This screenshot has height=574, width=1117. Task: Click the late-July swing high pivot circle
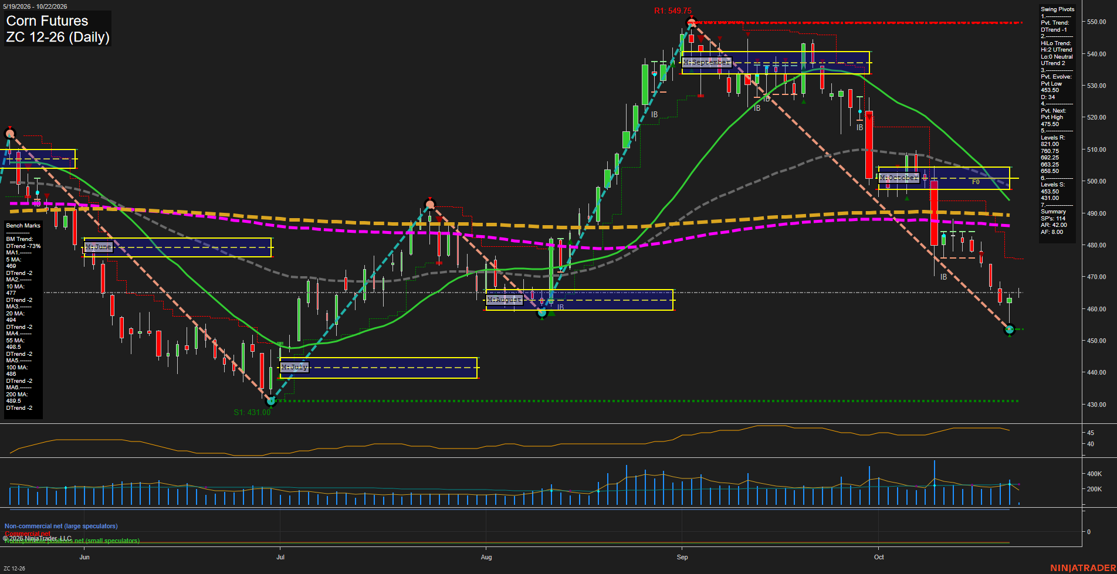pyautogui.click(x=430, y=205)
